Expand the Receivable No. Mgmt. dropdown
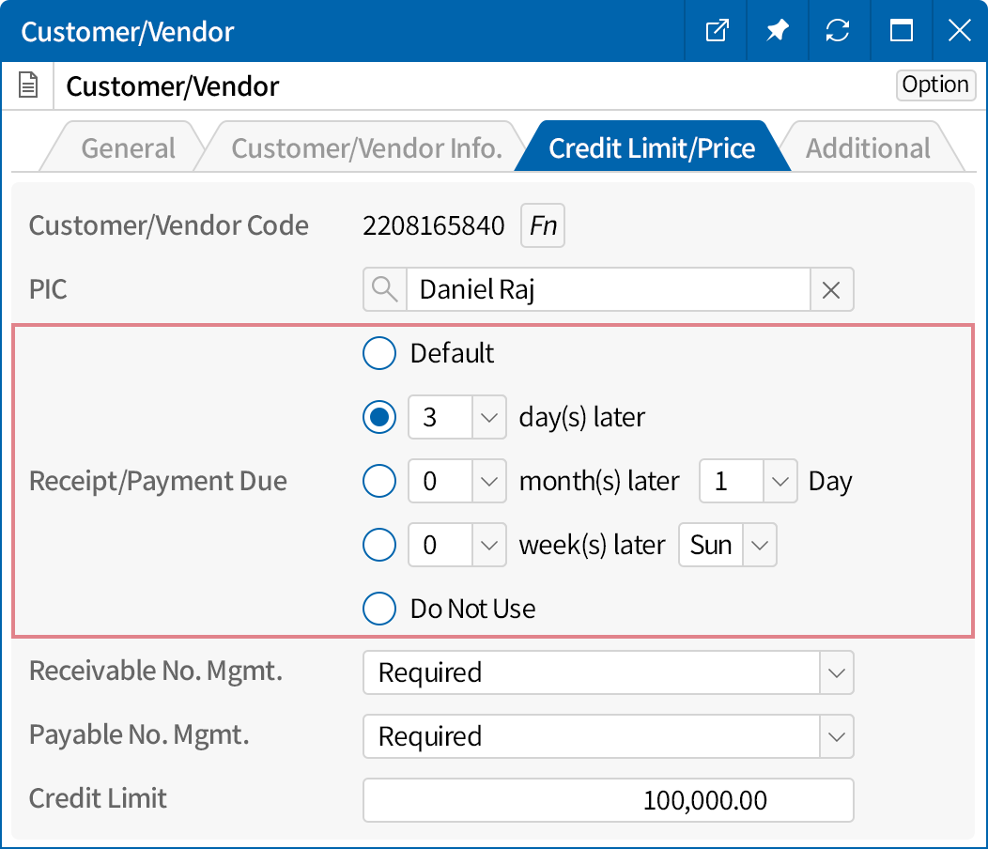Image resolution: width=988 pixels, height=849 pixels. coord(836,672)
